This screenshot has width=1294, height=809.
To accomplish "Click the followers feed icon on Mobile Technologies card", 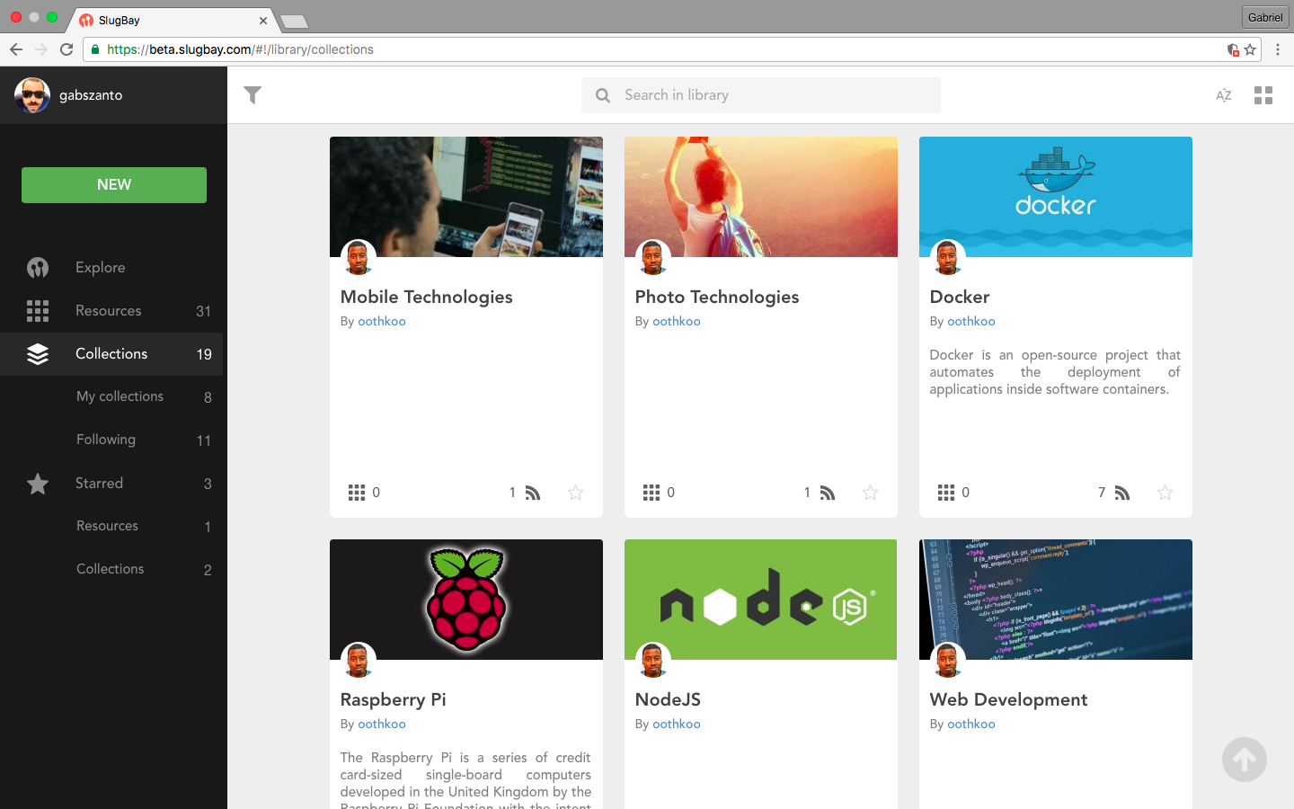I will pos(533,493).
